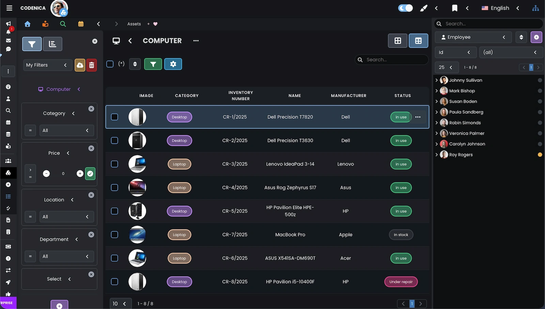
Task: Switch layouts using the left grid view icon
Action: tap(398, 40)
